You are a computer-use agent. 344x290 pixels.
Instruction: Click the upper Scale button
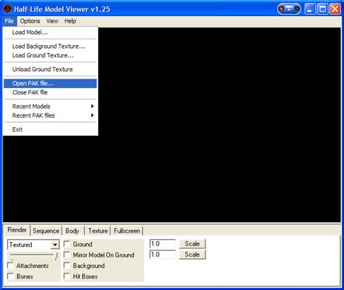click(x=192, y=243)
